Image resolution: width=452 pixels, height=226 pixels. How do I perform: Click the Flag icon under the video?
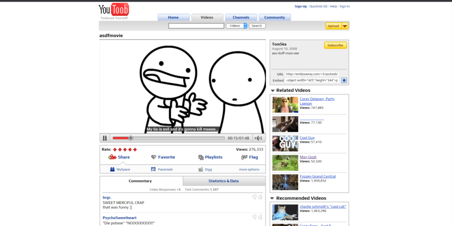pos(244,158)
